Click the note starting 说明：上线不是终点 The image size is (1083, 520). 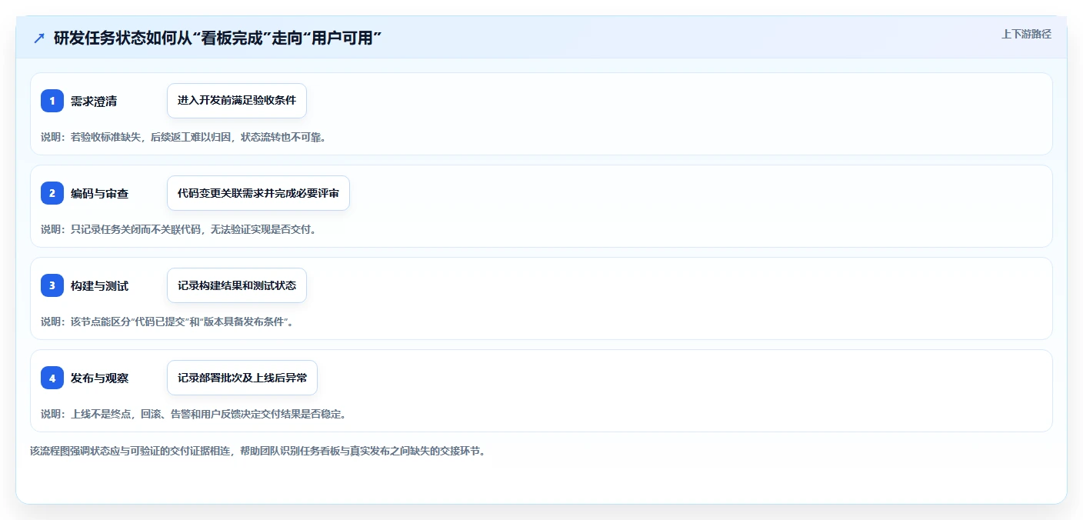pos(193,414)
